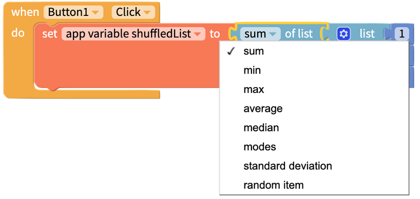The width and height of the screenshot is (420, 199).
Task: Select the set variable block
Action: 50,34
